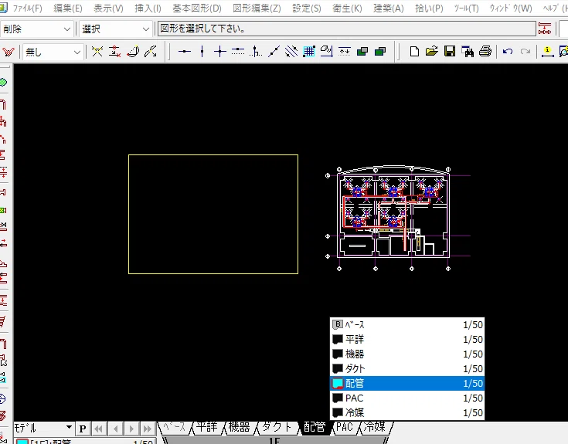The image size is (568, 444).
Task: Open the 挿入(I) menu
Action: click(148, 8)
